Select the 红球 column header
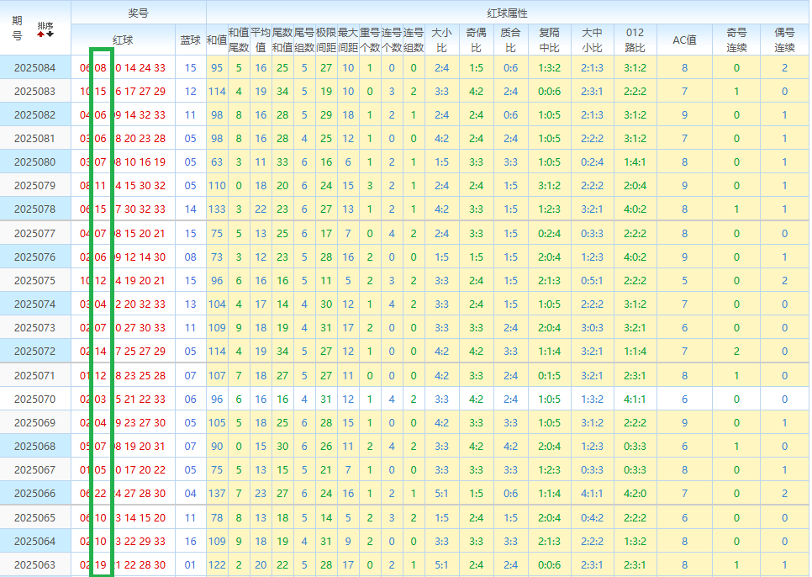Viewport: 812px width, 577px height. tap(123, 40)
